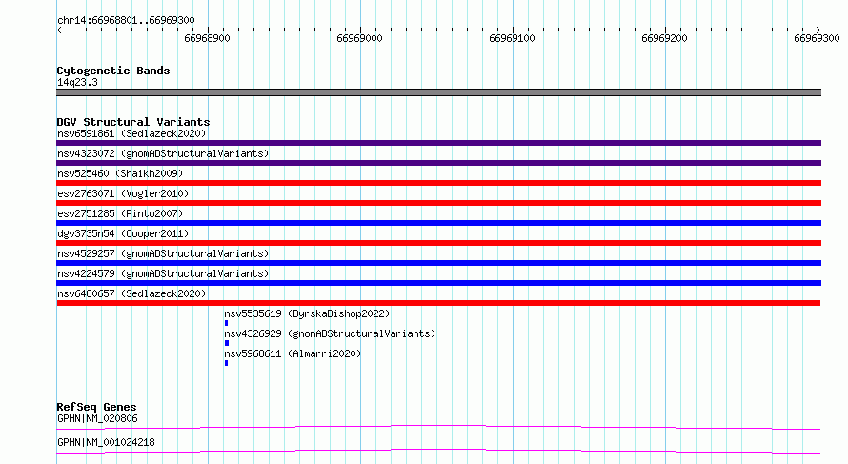Click the gray 14q23.3 cytogenetic band bar
This screenshot has width=848, height=464.
tap(438, 92)
